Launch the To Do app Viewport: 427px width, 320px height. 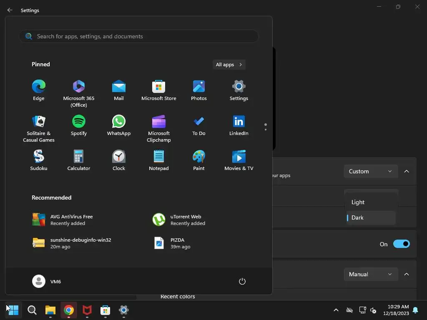[x=199, y=125]
